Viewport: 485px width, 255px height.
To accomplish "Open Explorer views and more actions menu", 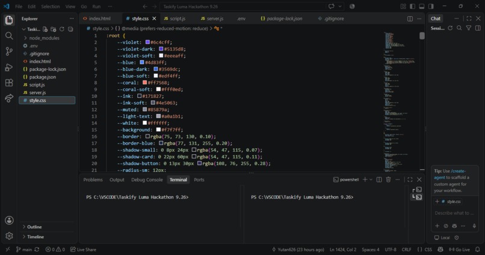I will [72, 19].
